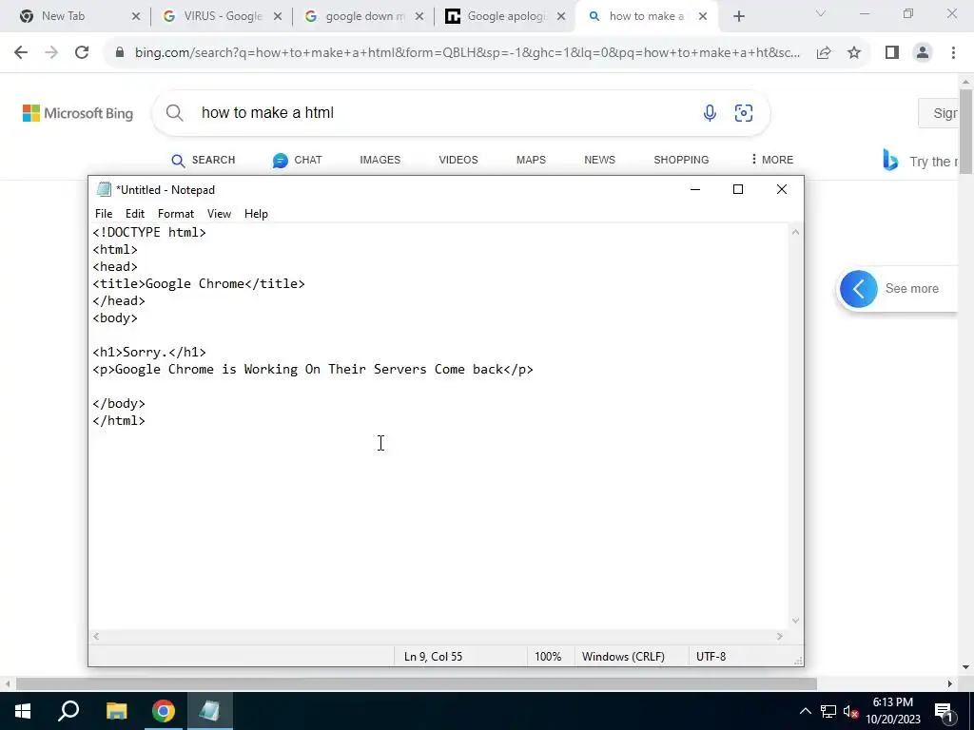The height and width of the screenshot is (730, 974).
Task: Open Notepad Format menu
Action: pos(176,214)
